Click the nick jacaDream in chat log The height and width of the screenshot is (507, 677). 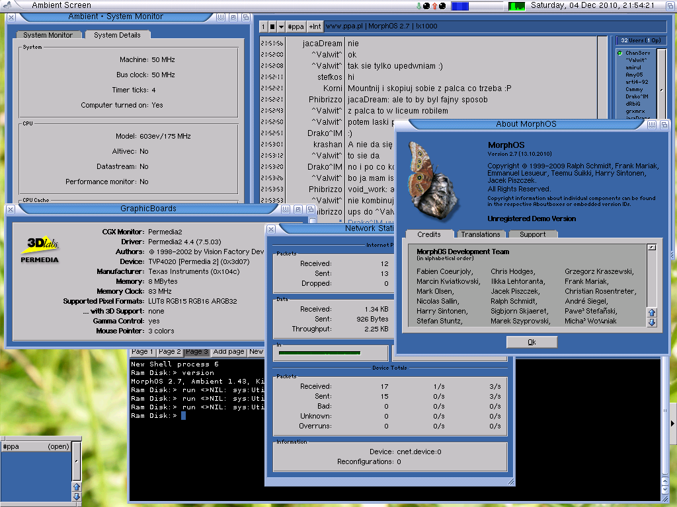click(x=322, y=44)
